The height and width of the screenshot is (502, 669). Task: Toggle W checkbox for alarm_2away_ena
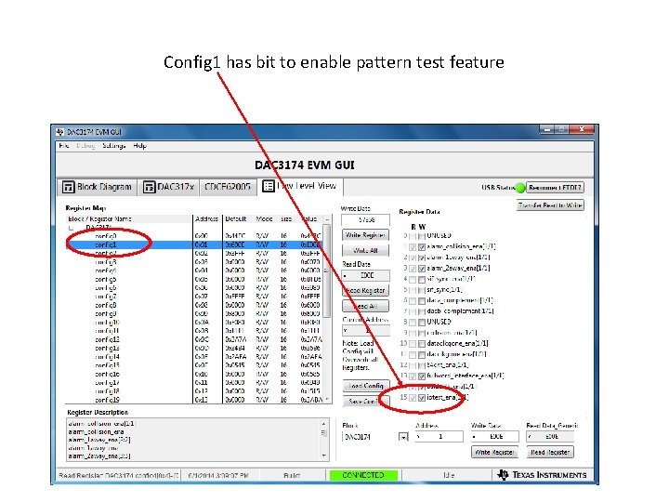422,269
